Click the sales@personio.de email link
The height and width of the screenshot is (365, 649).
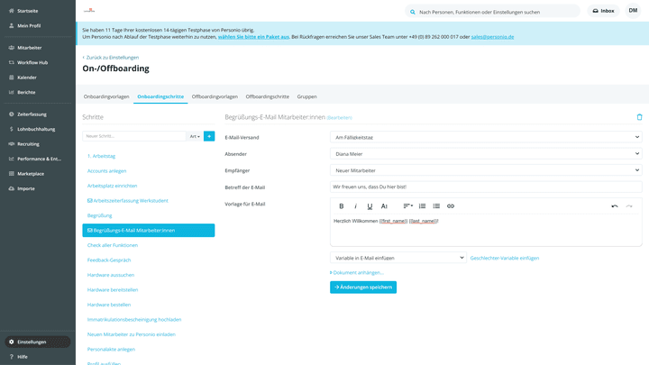(x=492, y=37)
